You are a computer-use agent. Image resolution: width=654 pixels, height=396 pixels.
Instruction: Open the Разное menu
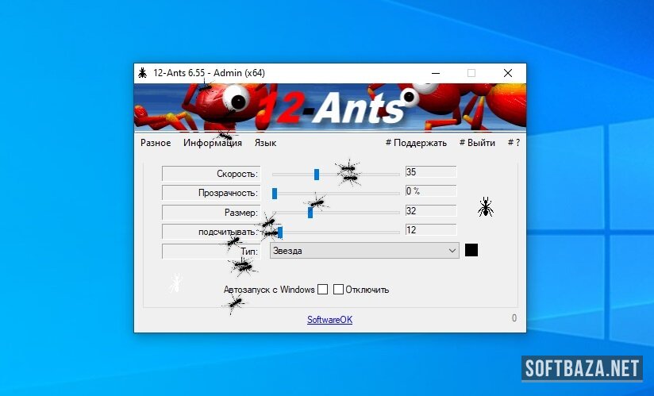tap(156, 143)
